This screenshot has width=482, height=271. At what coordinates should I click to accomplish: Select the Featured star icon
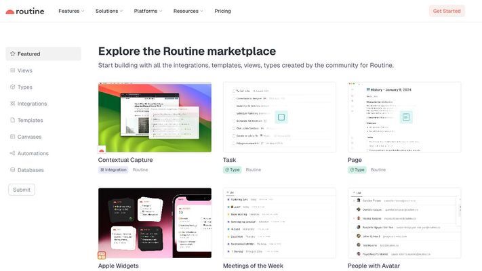point(13,54)
